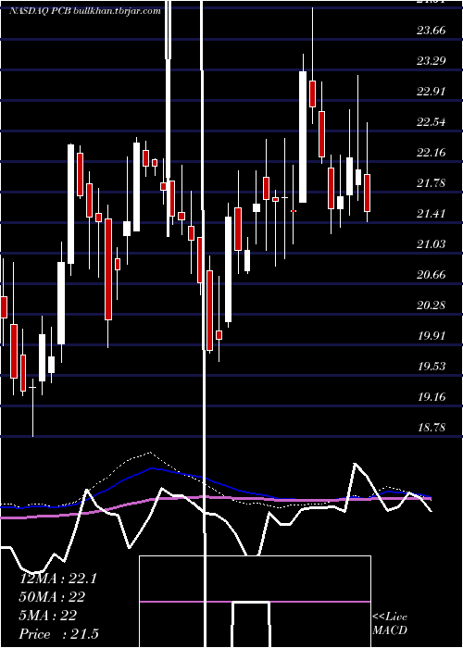
Task: Click the 23.29 price axis label
Action: point(432,61)
